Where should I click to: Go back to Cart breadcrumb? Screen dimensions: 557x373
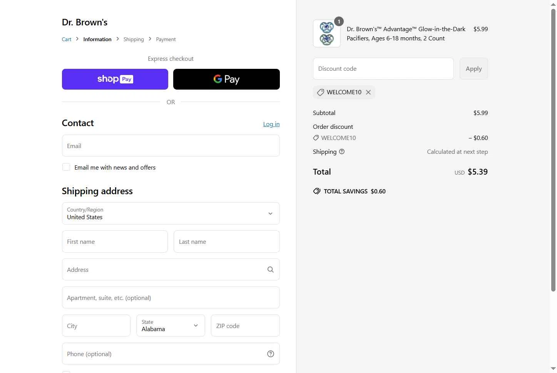click(67, 39)
